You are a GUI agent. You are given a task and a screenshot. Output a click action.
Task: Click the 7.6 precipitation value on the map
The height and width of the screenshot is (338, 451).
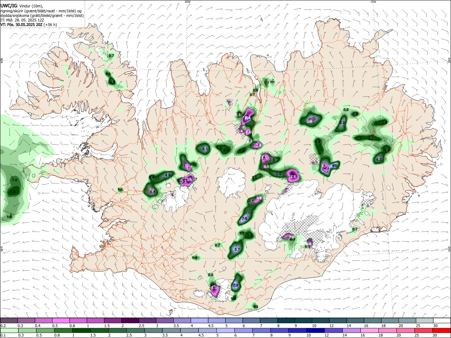245,219
